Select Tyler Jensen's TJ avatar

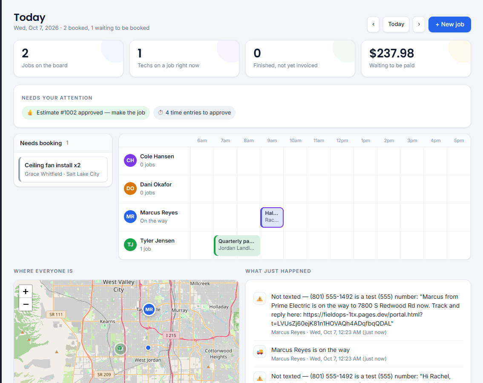pyautogui.click(x=130, y=245)
